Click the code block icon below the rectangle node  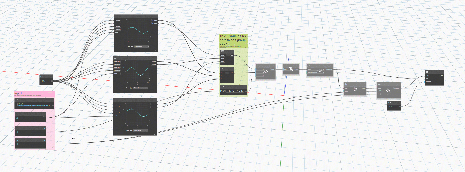[x=389, y=103]
